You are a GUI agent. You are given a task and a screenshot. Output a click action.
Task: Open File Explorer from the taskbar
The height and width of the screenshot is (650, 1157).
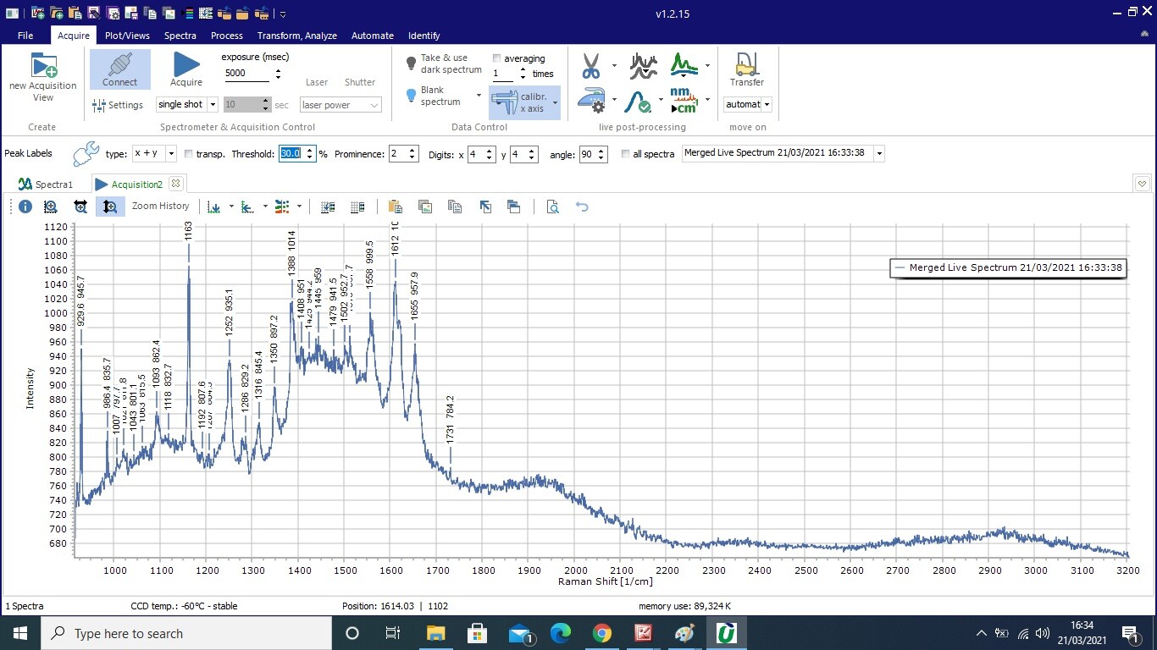click(435, 633)
